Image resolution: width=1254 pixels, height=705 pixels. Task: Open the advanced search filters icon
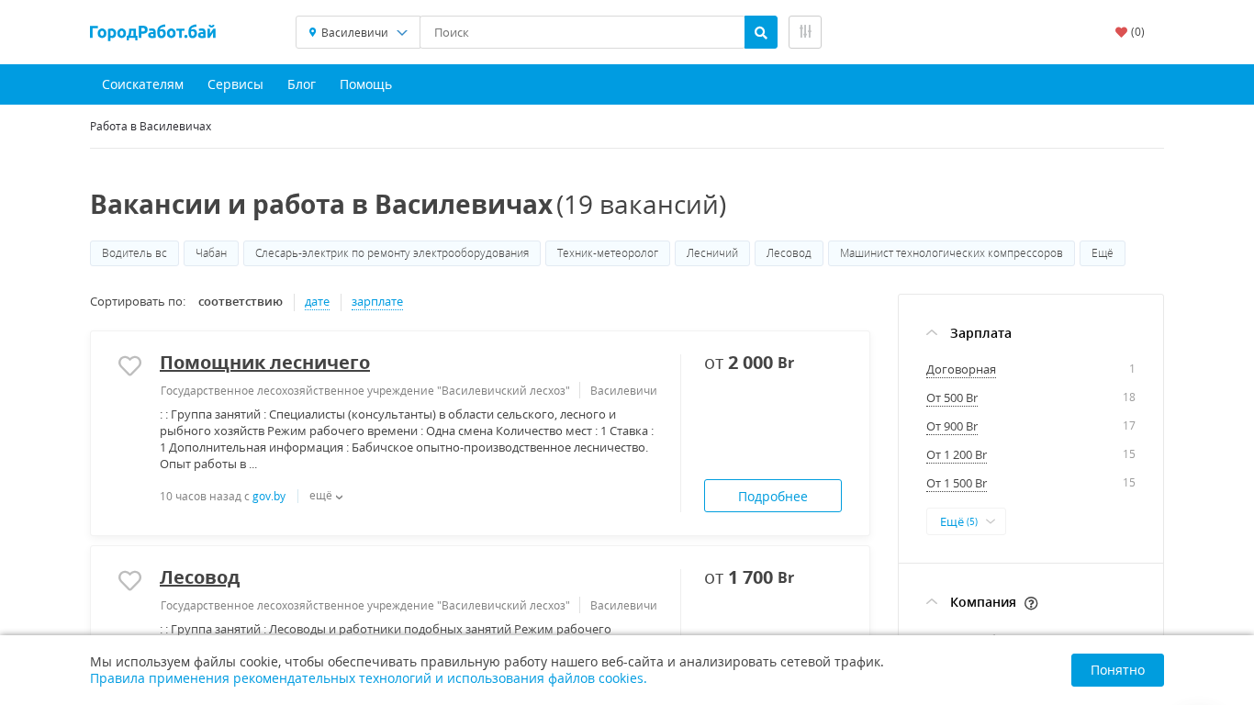(x=804, y=32)
